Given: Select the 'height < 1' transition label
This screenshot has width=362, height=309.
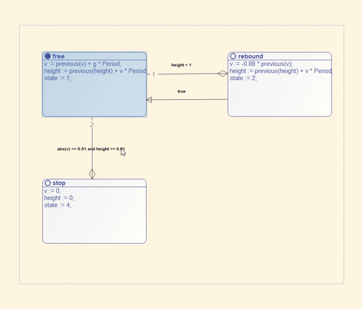Looking at the screenshot, I should click(x=181, y=65).
